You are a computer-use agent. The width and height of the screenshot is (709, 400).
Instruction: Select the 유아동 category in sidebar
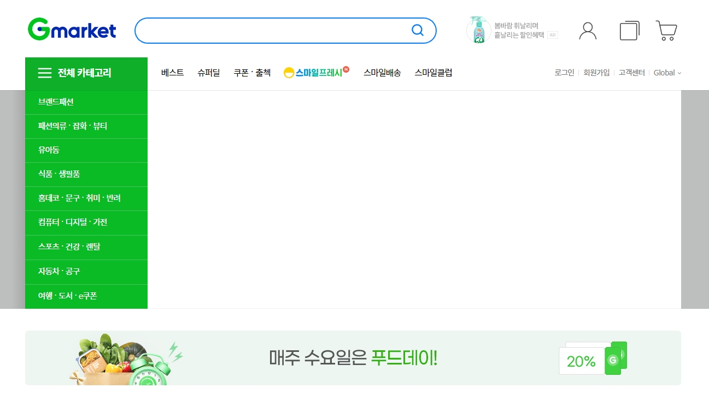coord(49,150)
